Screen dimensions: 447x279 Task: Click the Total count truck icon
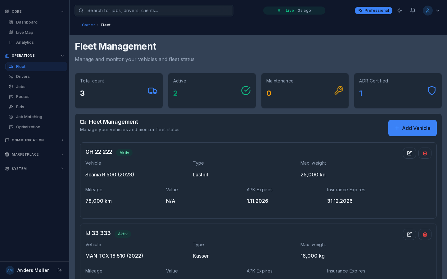pyautogui.click(x=152, y=91)
